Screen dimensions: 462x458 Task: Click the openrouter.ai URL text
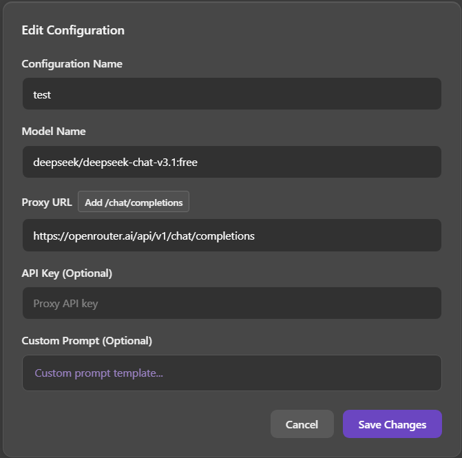[143, 236]
